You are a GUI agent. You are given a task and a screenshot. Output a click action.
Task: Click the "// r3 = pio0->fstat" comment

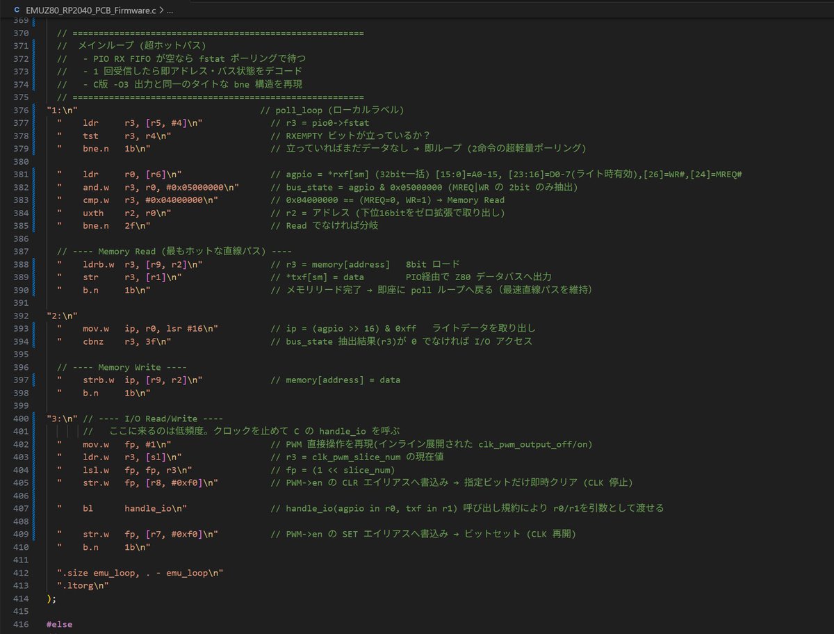pyautogui.click(x=320, y=123)
